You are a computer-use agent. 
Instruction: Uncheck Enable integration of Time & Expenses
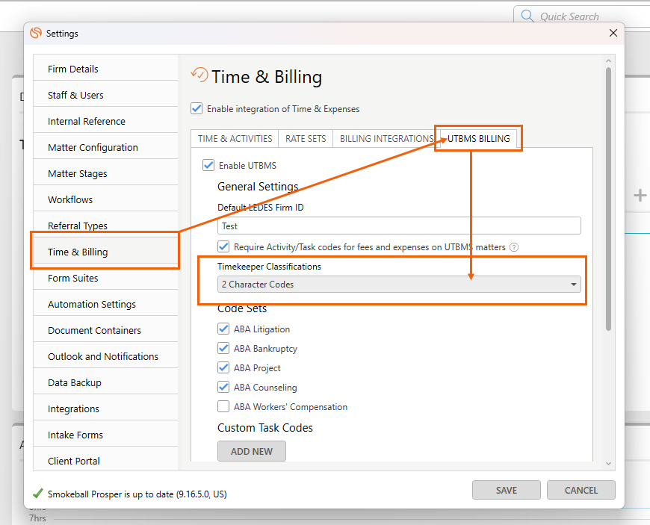(196, 108)
